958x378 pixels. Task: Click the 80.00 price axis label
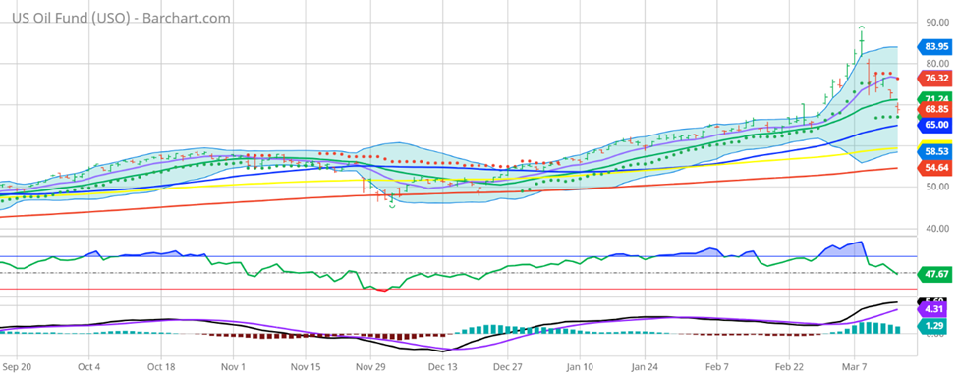click(937, 63)
